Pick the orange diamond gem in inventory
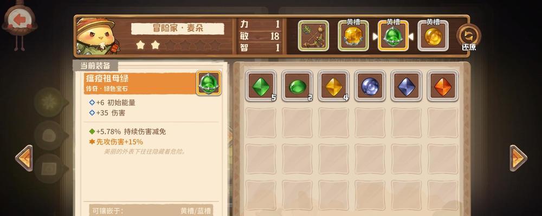The height and width of the screenshot is (216, 542). (x=443, y=86)
